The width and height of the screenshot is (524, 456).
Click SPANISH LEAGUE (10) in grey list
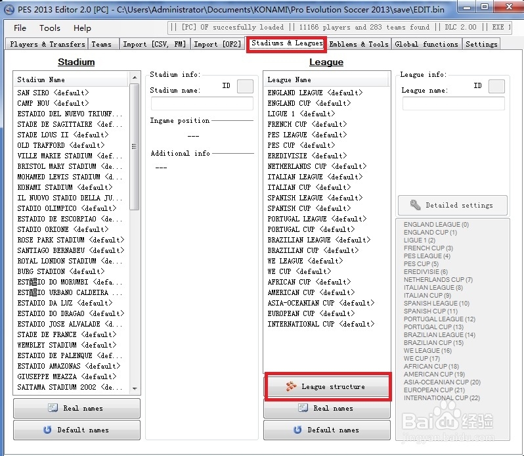pyautogui.click(x=437, y=303)
